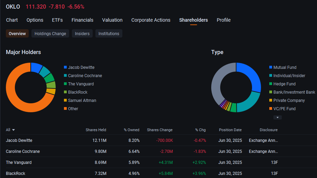
Task: Select the Holdings Change button
Action: [50, 33]
